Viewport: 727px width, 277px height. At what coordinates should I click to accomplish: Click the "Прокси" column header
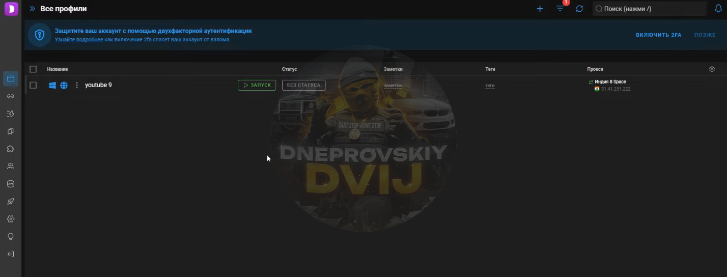tap(595, 69)
